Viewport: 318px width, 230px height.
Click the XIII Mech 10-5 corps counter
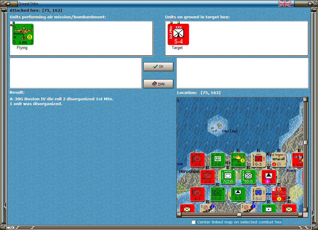[x=248, y=177]
